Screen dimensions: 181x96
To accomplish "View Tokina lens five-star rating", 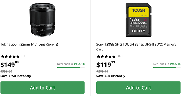I will click(10, 56).
